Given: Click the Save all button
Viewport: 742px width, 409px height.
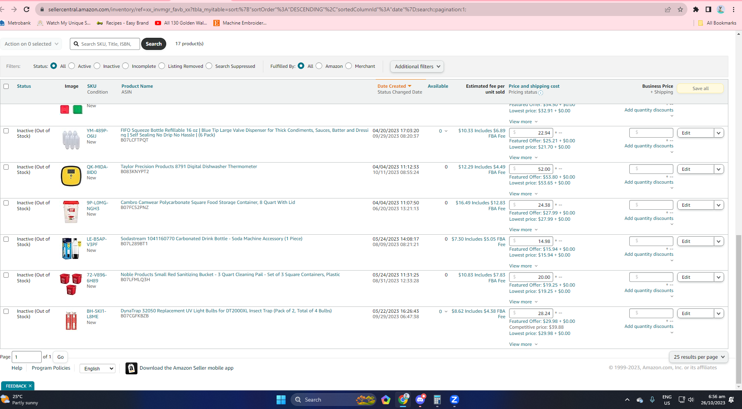Looking at the screenshot, I should coord(700,89).
